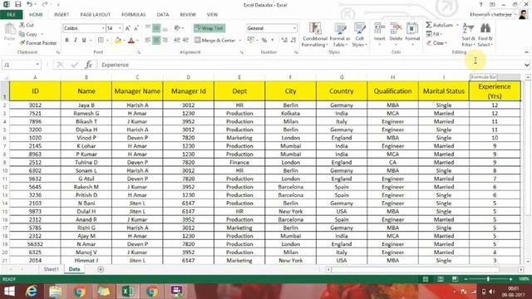Click the orientation text angle icon

pyautogui.click(x=177, y=28)
